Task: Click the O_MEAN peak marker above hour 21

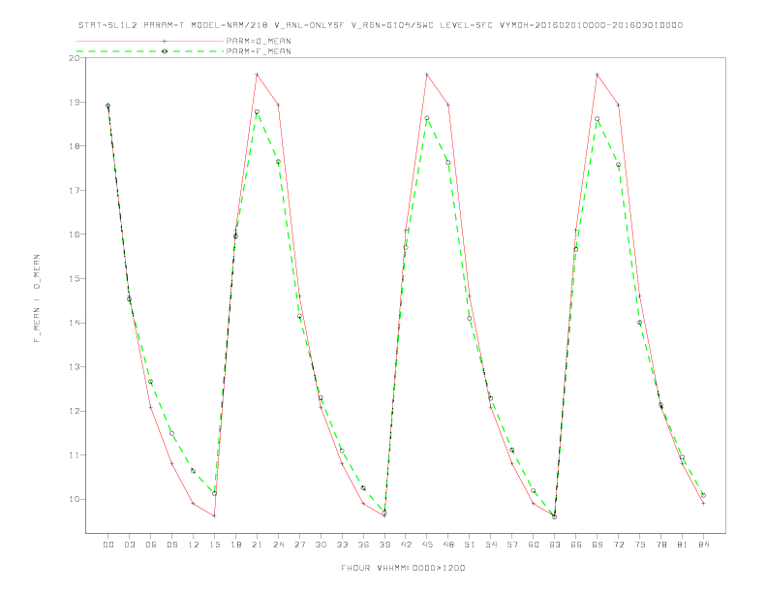Action: pyautogui.click(x=257, y=75)
